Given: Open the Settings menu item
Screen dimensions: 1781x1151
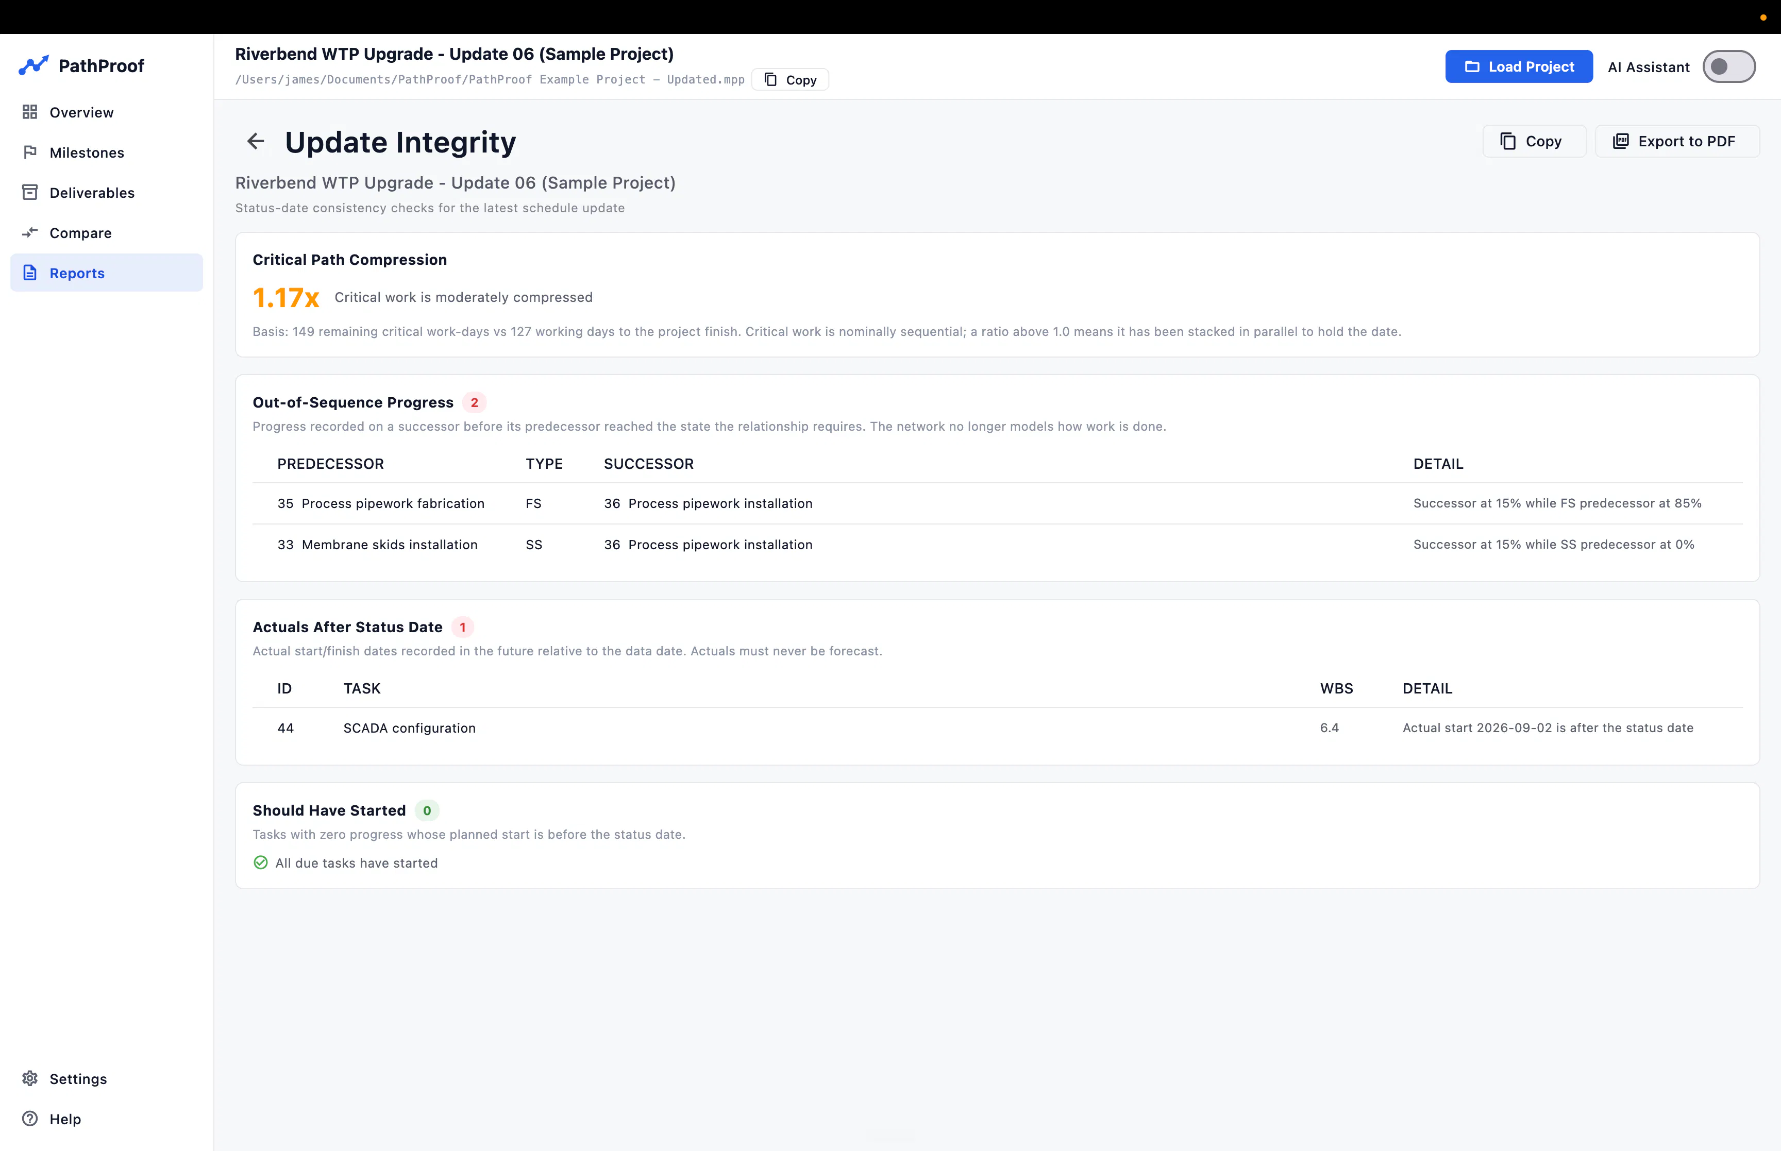Looking at the screenshot, I should 106,1078.
